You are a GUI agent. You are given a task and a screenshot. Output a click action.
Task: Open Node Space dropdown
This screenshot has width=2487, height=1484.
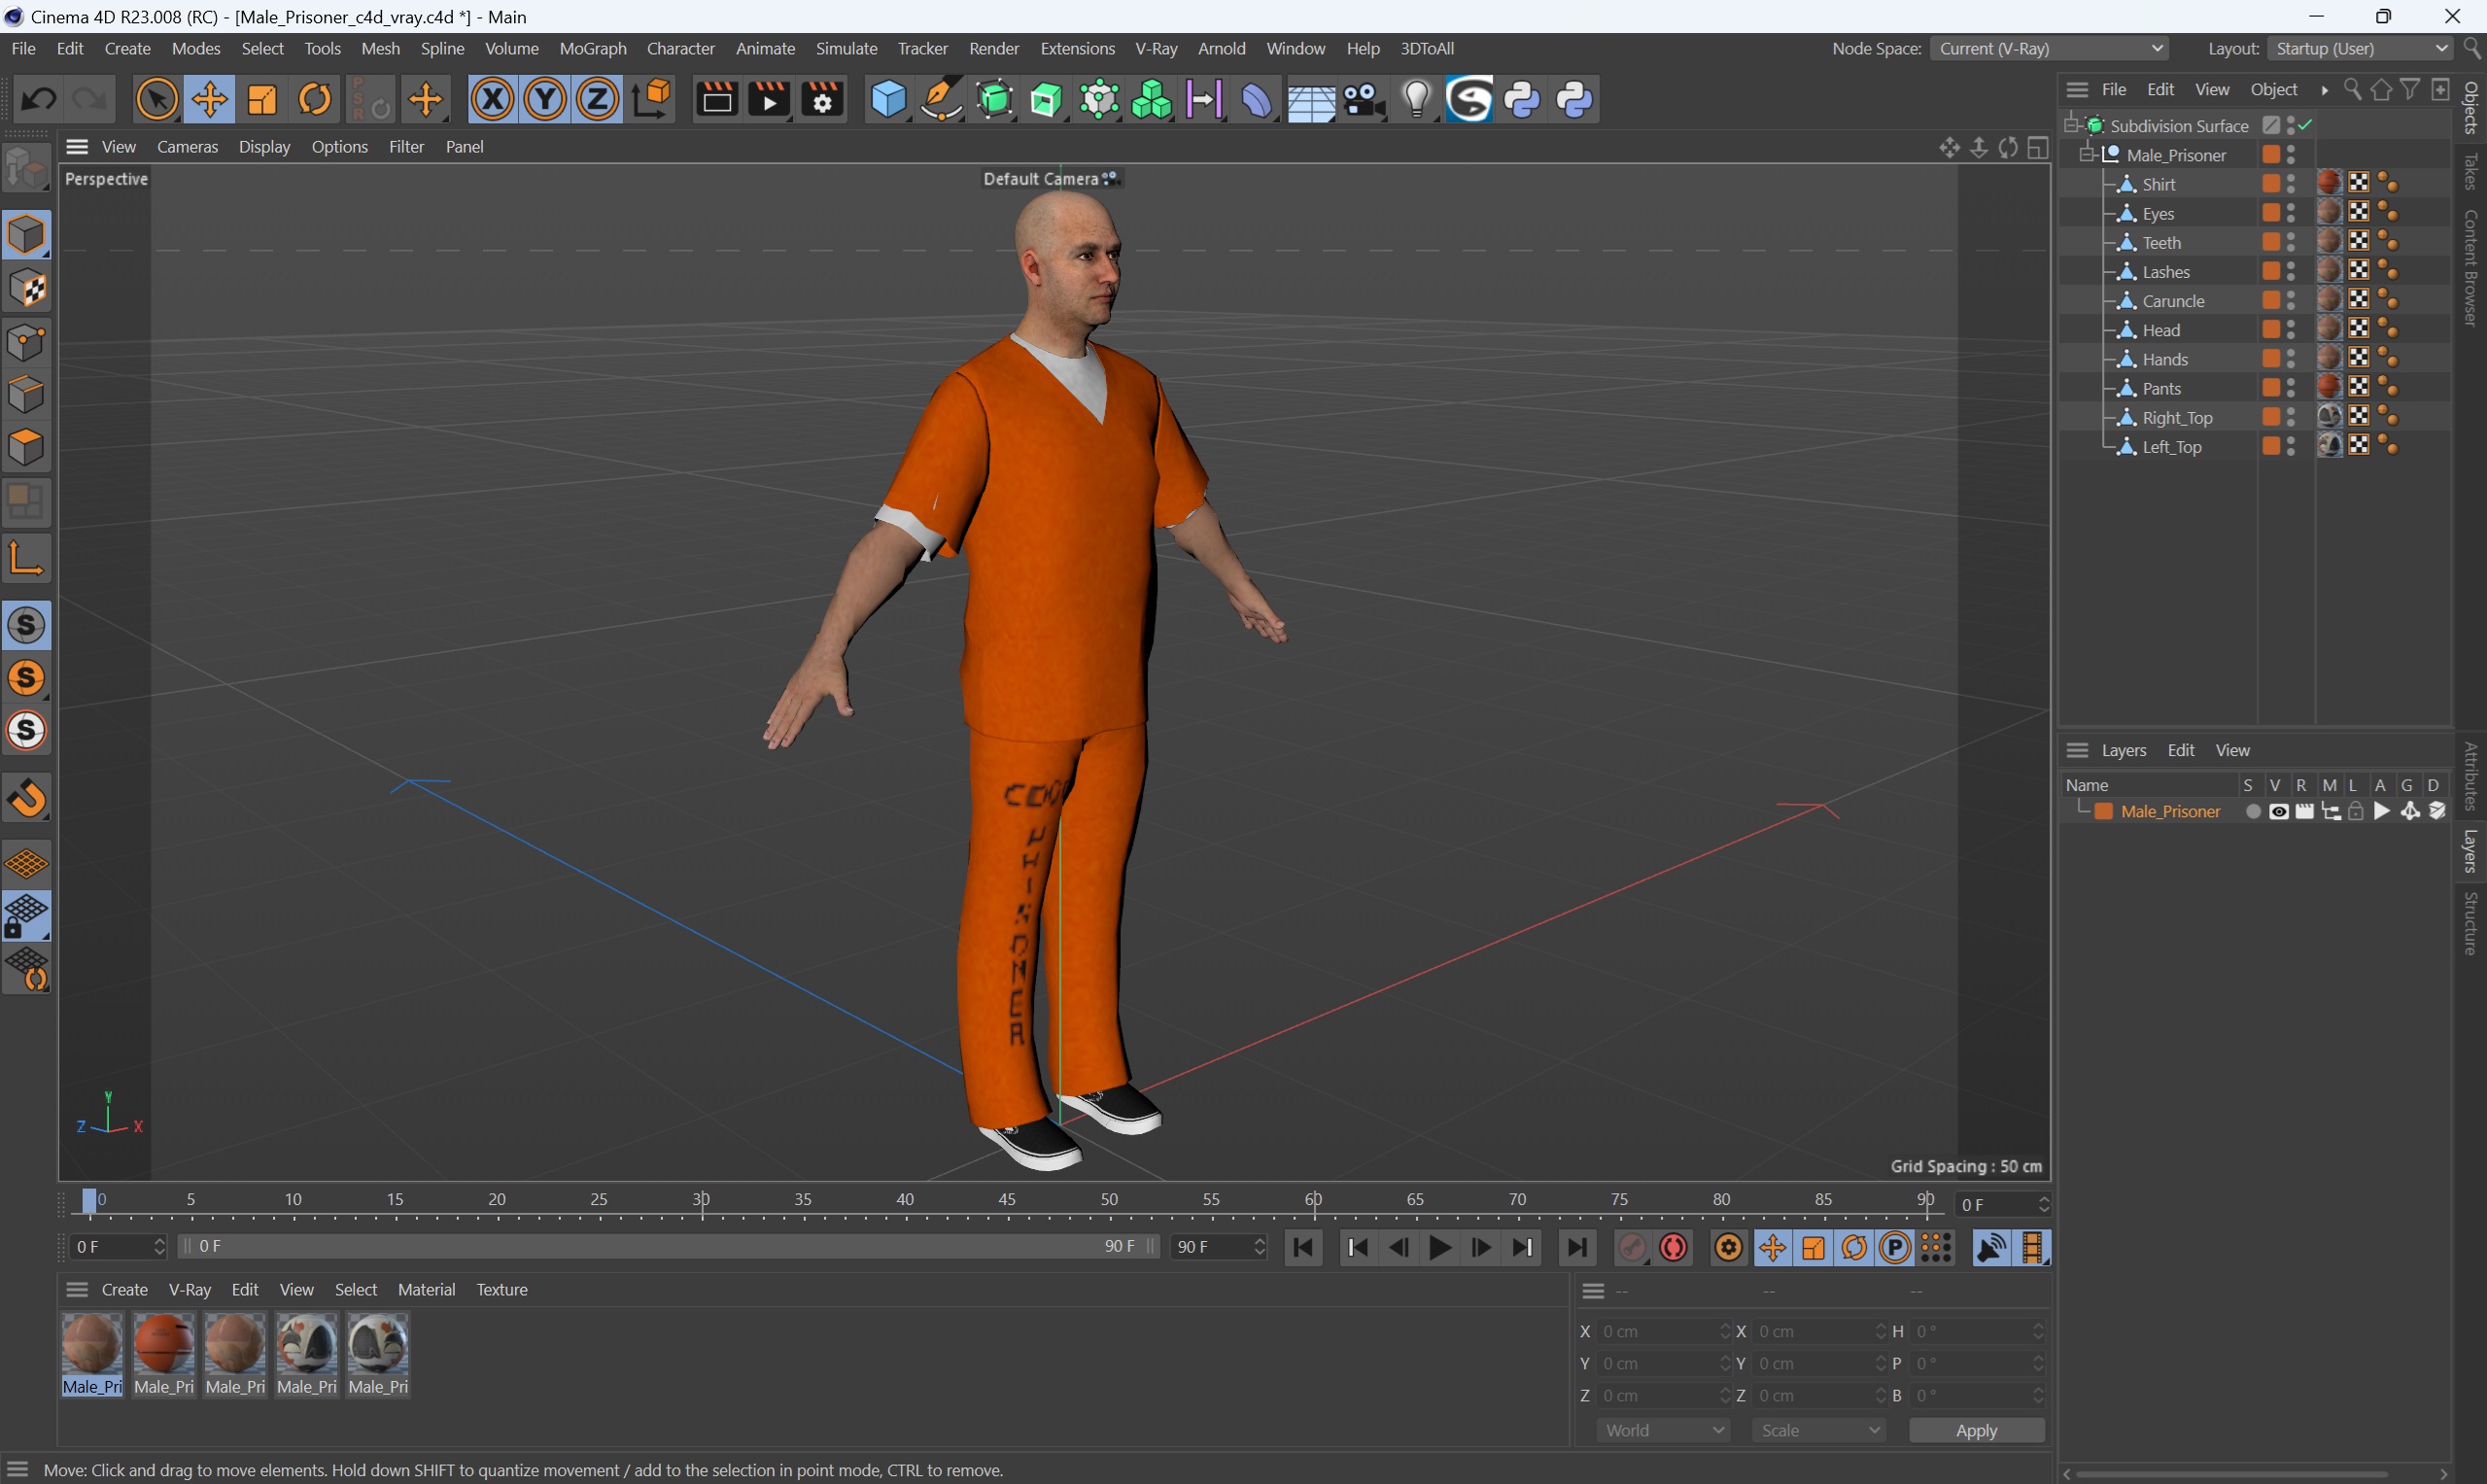click(x=2049, y=48)
